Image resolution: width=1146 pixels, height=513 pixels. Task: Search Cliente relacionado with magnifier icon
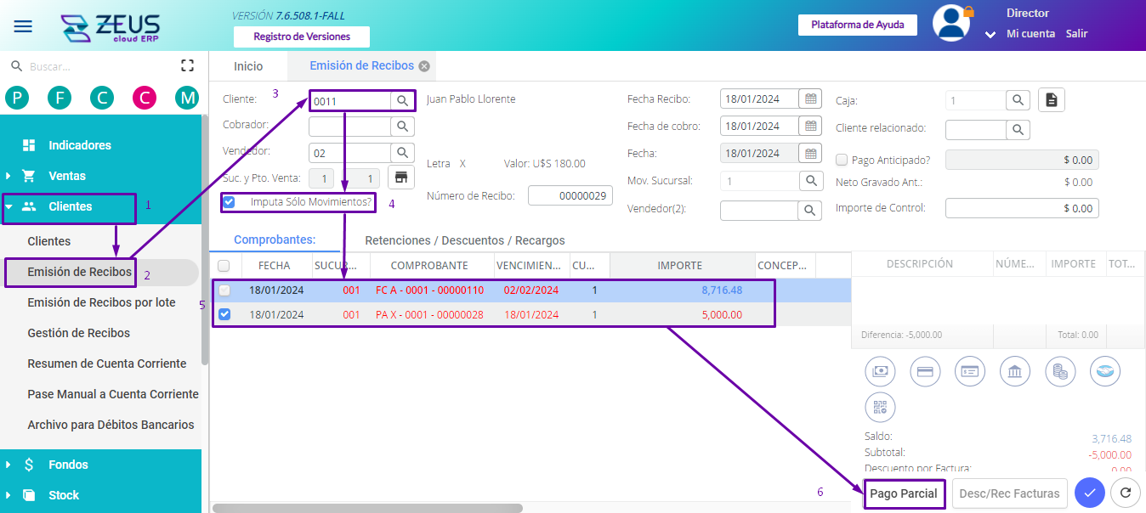coord(1018,130)
